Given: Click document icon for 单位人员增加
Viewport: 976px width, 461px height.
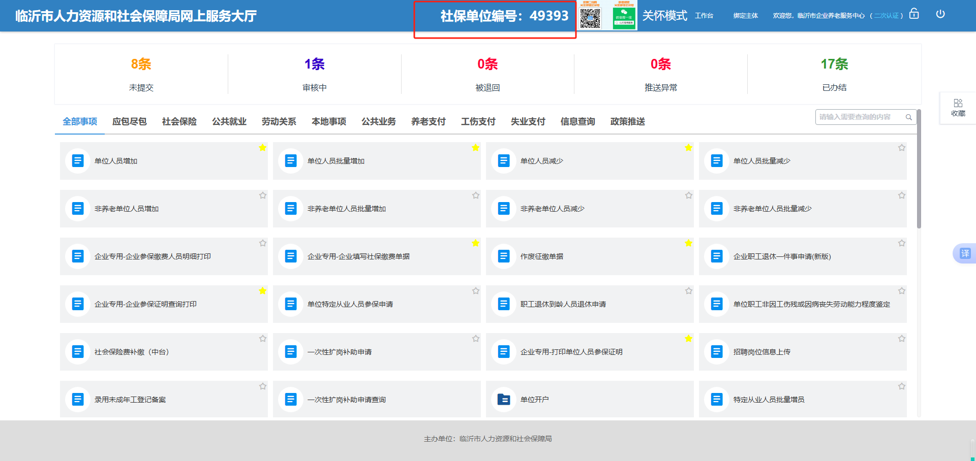Looking at the screenshot, I should pos(78,161).
